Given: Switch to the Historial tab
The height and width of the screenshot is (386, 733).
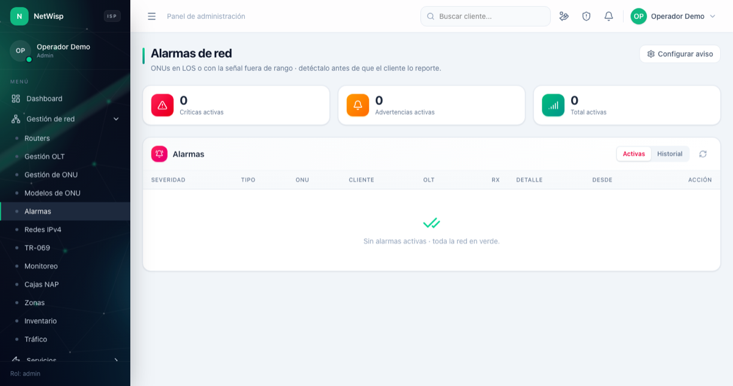Looking at the screenshot, I should [x=669, y=154].
